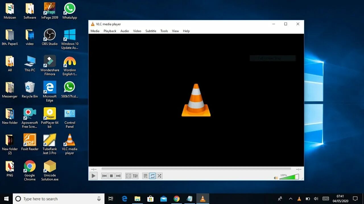Viewport: 364px width, 204px height.
Task: Click the VLC seek bar
Action: [x=196, y=169]
